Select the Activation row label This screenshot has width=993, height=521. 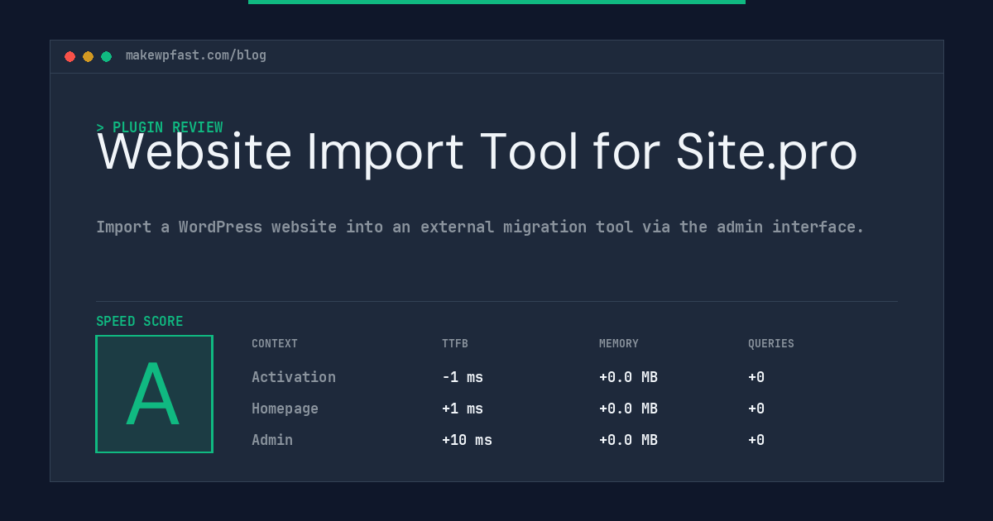pyautogui.click(x=294, y=377)
